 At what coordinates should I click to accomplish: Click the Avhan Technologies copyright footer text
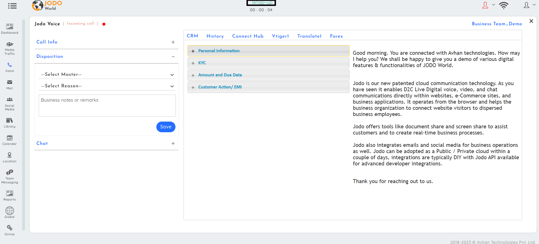point(493,242)
